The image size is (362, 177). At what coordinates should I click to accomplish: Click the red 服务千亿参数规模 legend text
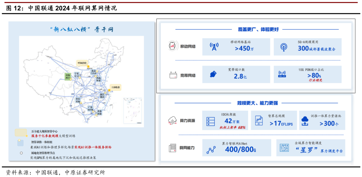pos(45,136)
